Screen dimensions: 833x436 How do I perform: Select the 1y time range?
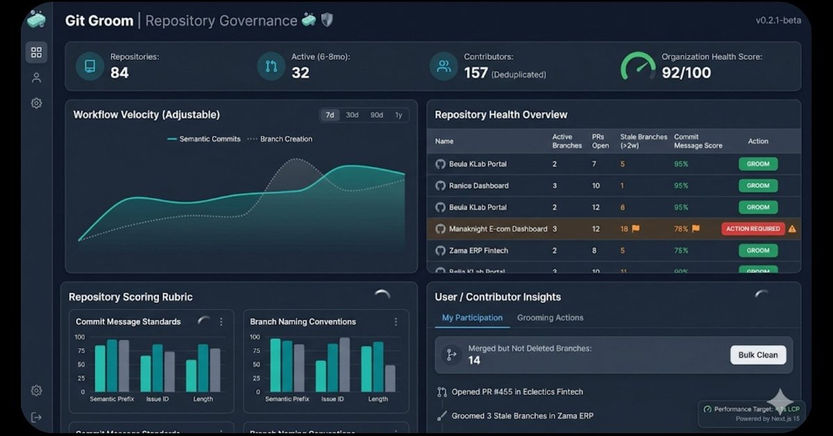(x=398, y=115)
